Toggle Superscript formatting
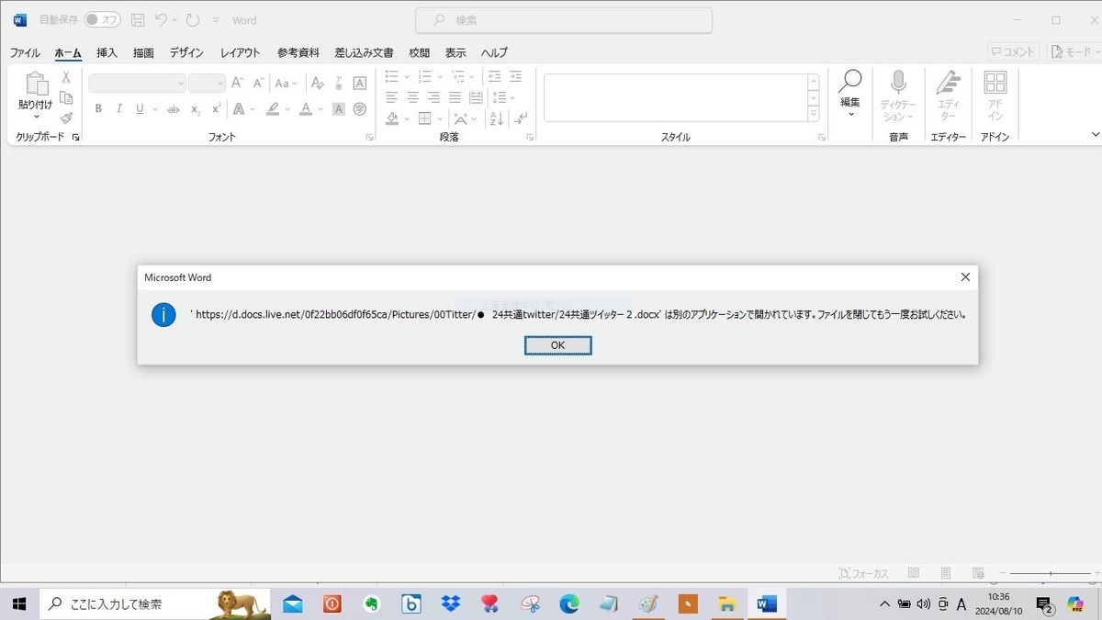Image resolution: width=1102 pixels, height=620 pixels. point(217,108)
